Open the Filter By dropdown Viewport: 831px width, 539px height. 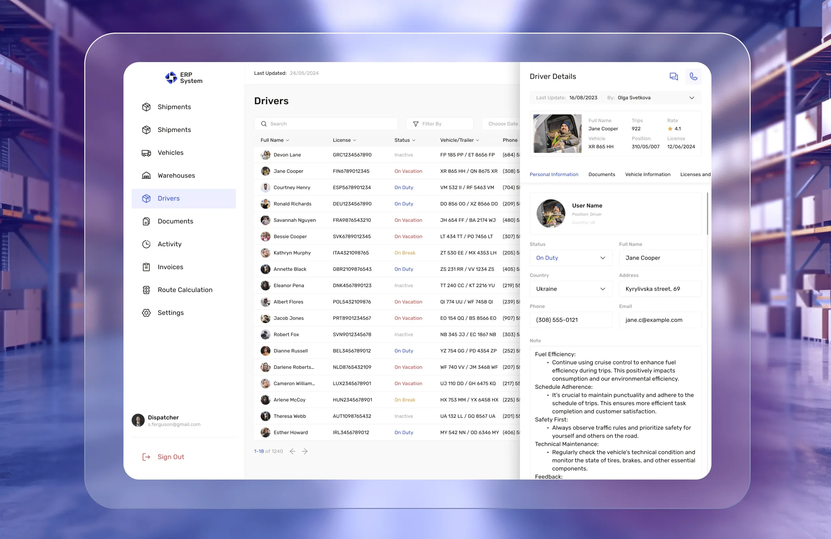pyautogui.click(x=439, y=124)
